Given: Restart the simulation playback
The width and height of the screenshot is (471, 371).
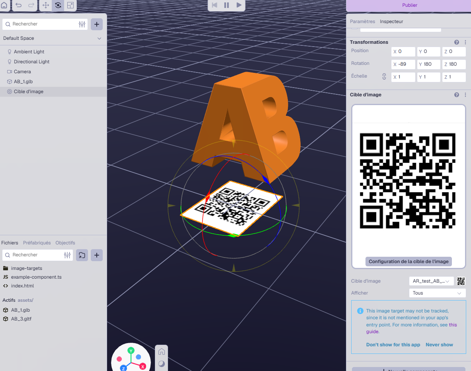Looking at the screenshot, I should 215,5.
